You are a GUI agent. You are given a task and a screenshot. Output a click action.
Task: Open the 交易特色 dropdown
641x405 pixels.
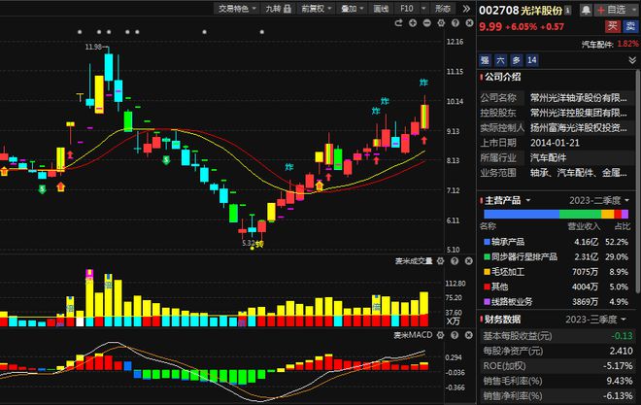[237, 9]
